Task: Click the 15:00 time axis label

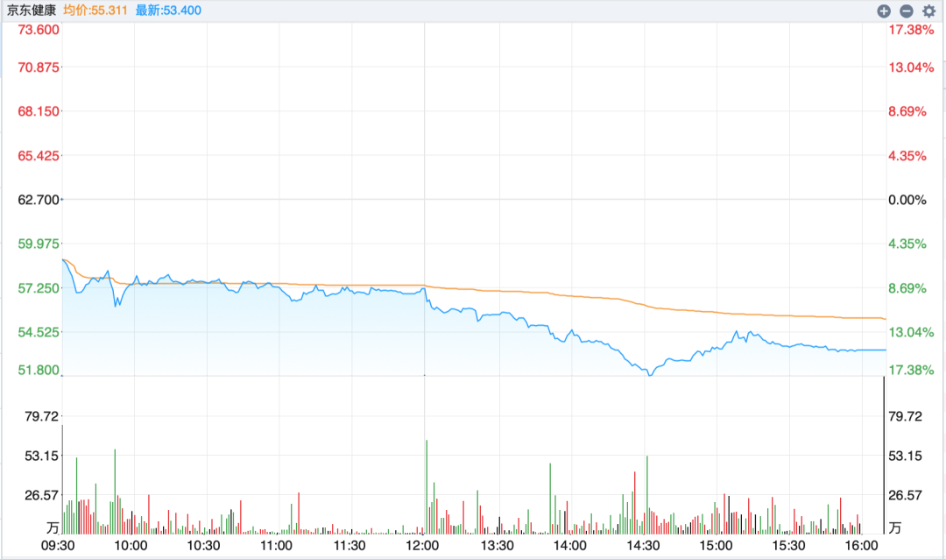Action: tap(717, 546)
